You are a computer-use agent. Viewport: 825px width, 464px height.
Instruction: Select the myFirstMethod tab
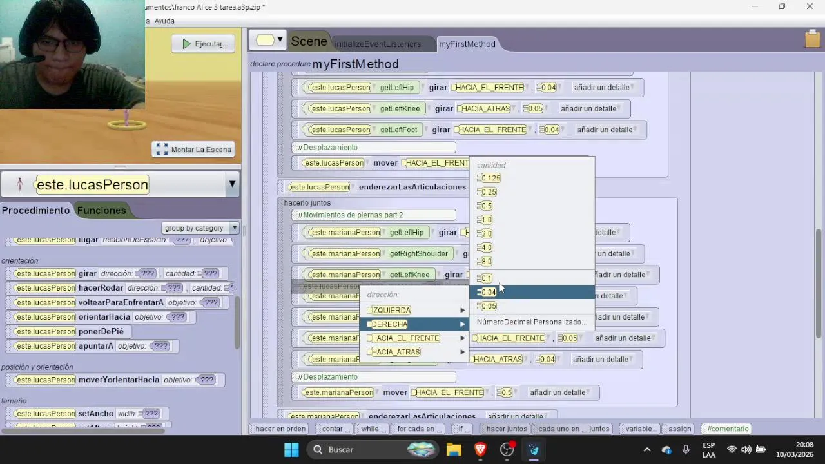(x=467, y=44)
